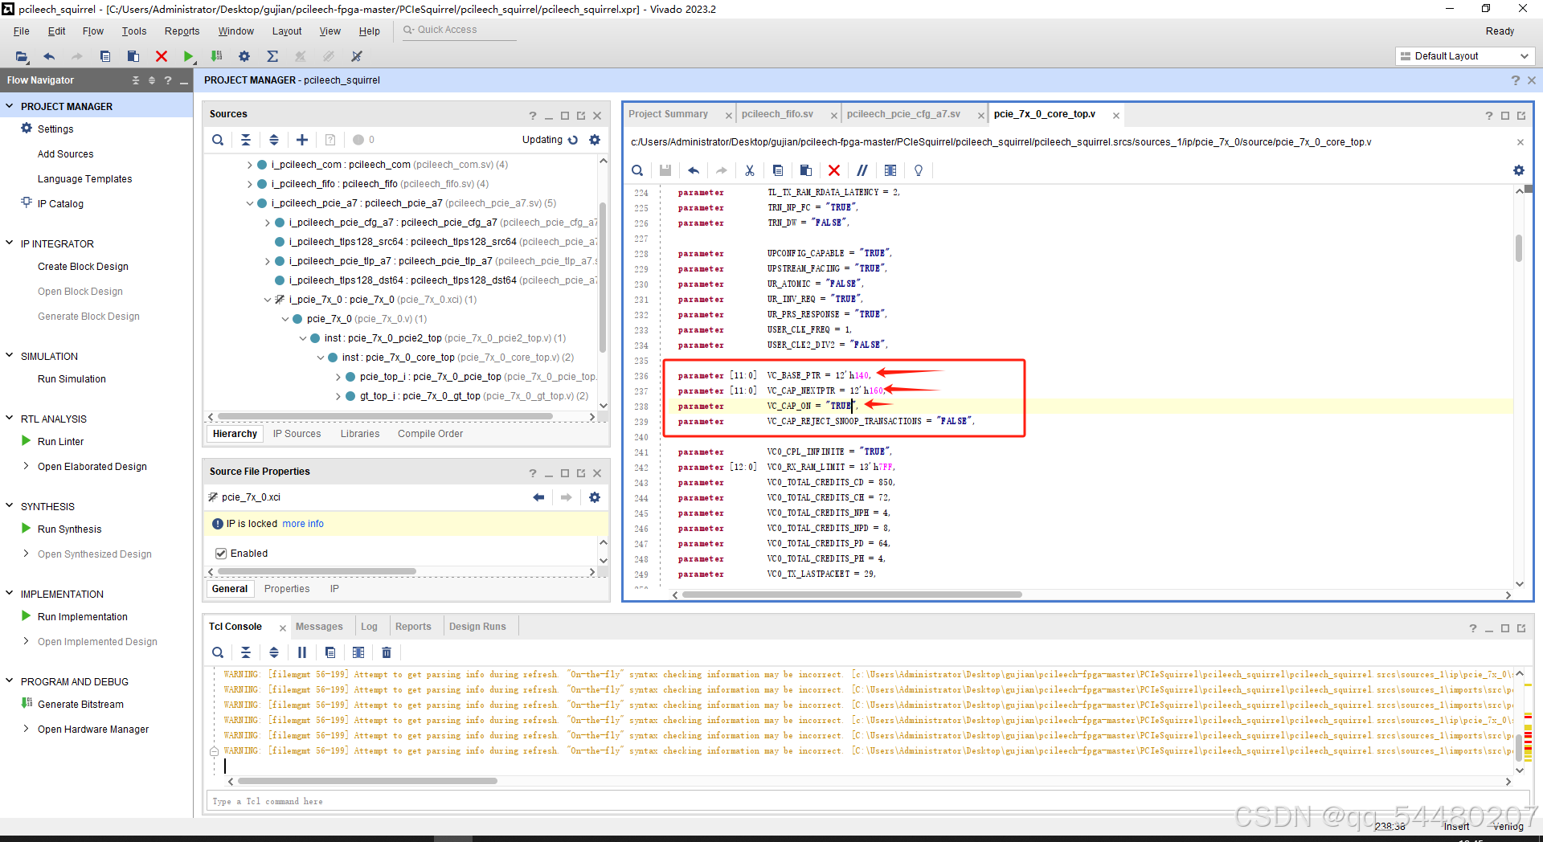The width and height of the screenshot is (1543, 842).
Task: Click the Run Synthesis green arrow in main toolbar
Action: click(188, 56)
